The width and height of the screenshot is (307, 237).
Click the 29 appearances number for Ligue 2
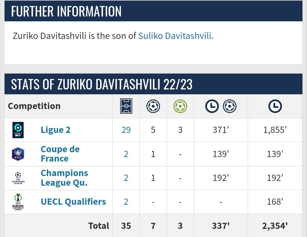(126, 130)
